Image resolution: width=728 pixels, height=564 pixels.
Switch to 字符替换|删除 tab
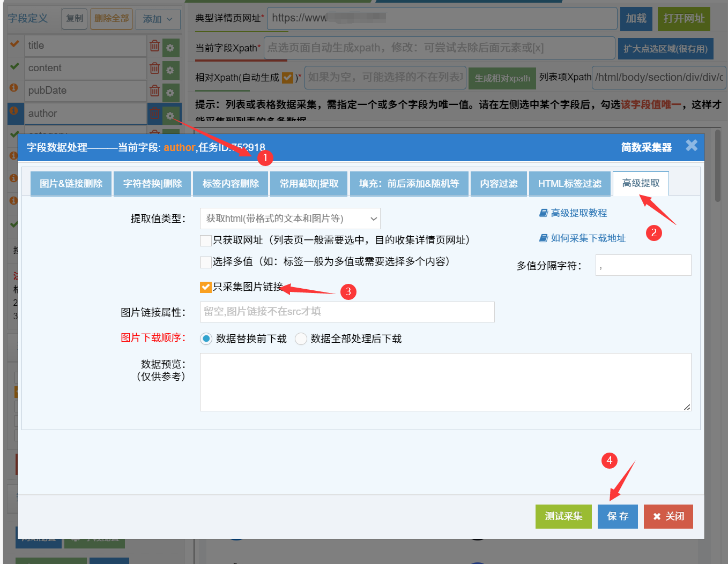152,184
